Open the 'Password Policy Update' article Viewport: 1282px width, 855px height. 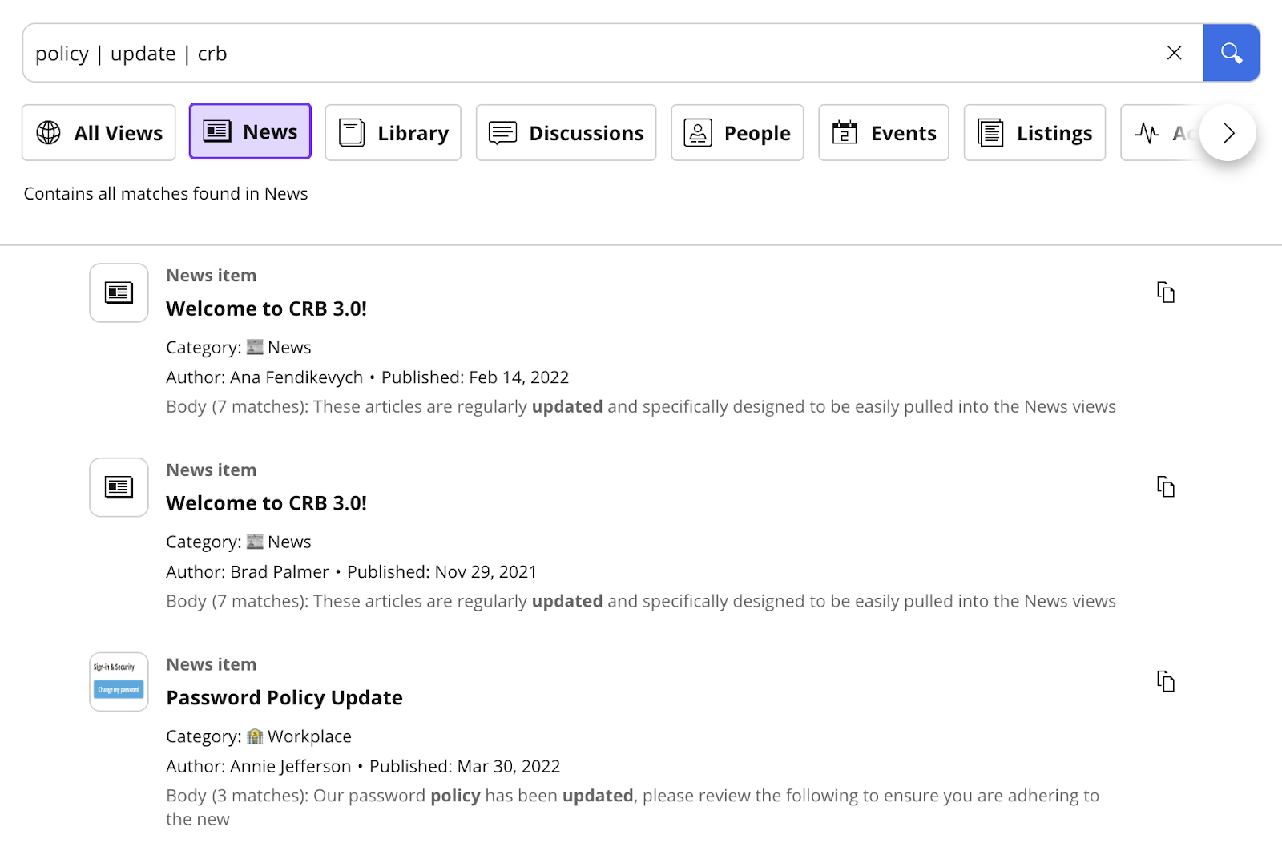[x=284, y=698]
